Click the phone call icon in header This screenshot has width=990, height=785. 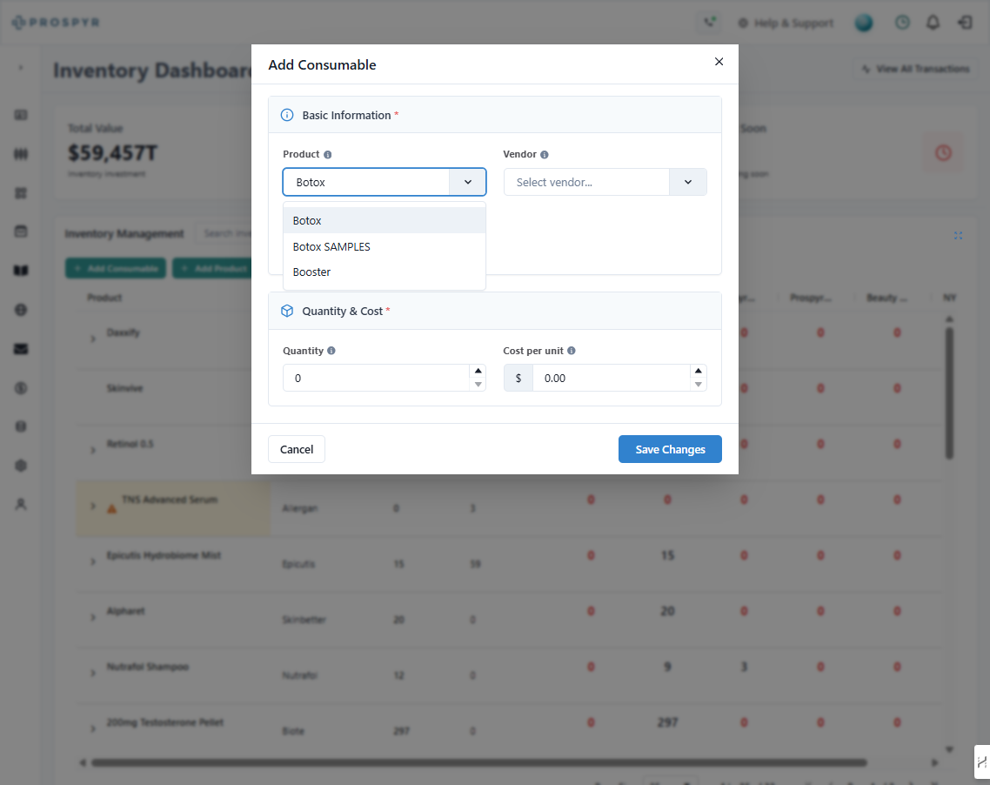(x=710, y=23)
